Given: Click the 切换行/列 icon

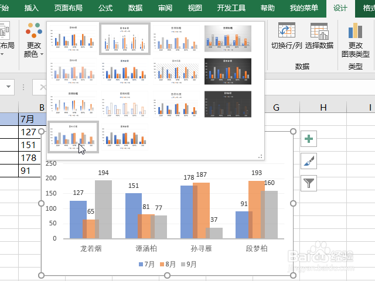Looking at the screenshot, I should (287, 30).
